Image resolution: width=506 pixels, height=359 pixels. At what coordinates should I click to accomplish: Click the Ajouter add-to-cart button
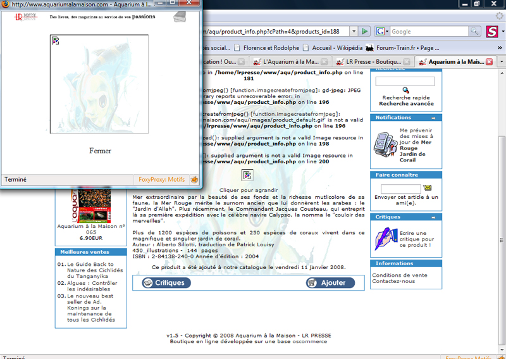click(x=330, y=283)
